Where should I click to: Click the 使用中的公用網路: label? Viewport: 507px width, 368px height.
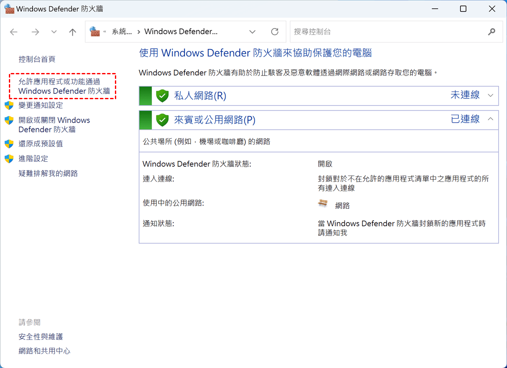click(173, 203)
